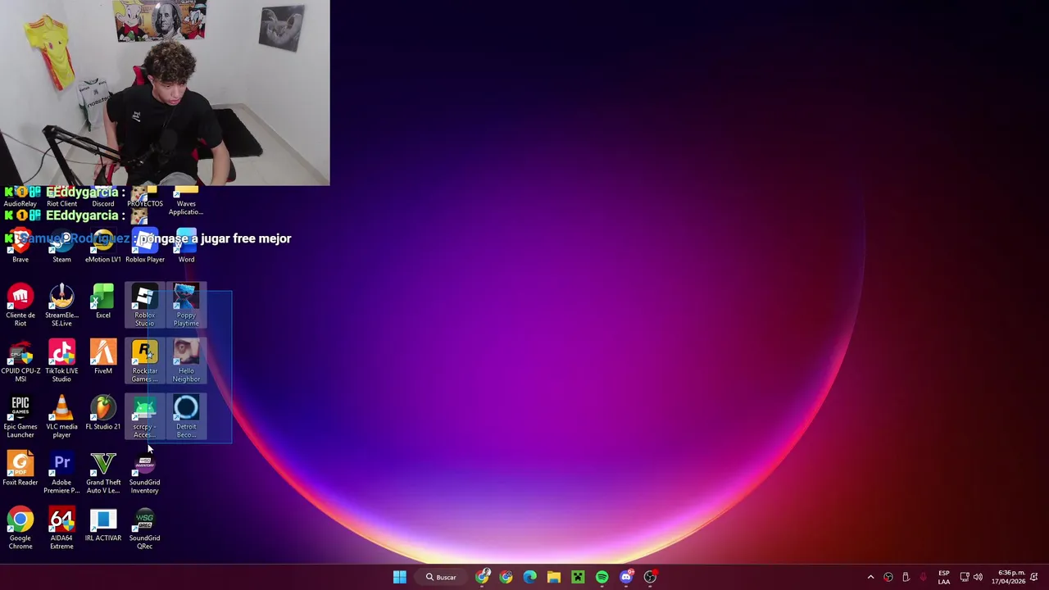Open the second Chrome icon in taskbar
The height and width of the screenshot is (590, 1049).
[x=506, y=577]
